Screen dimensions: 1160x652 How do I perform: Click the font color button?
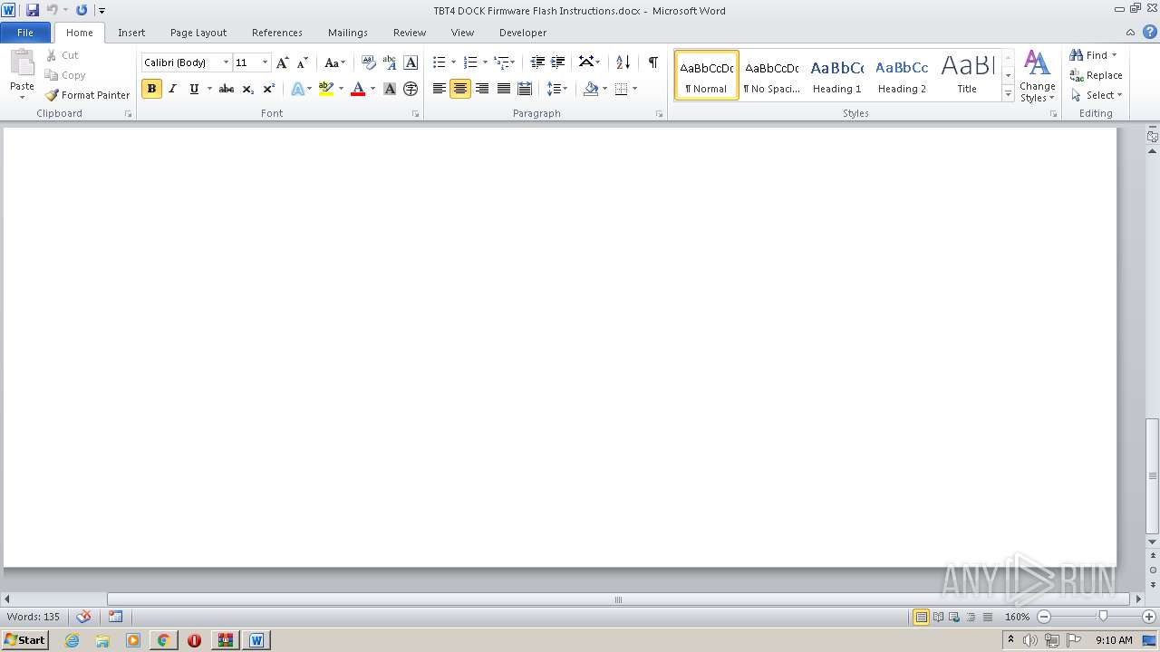[358, 89]
